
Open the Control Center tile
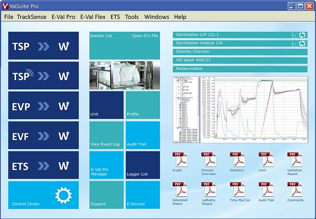tap(43, 195)
